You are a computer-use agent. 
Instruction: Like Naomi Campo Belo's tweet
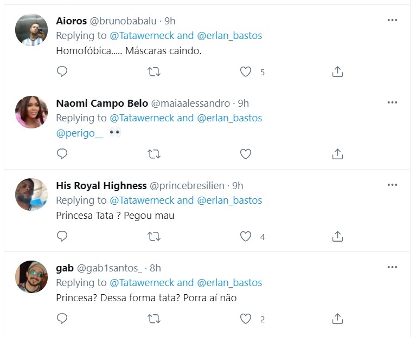(246, 154)
